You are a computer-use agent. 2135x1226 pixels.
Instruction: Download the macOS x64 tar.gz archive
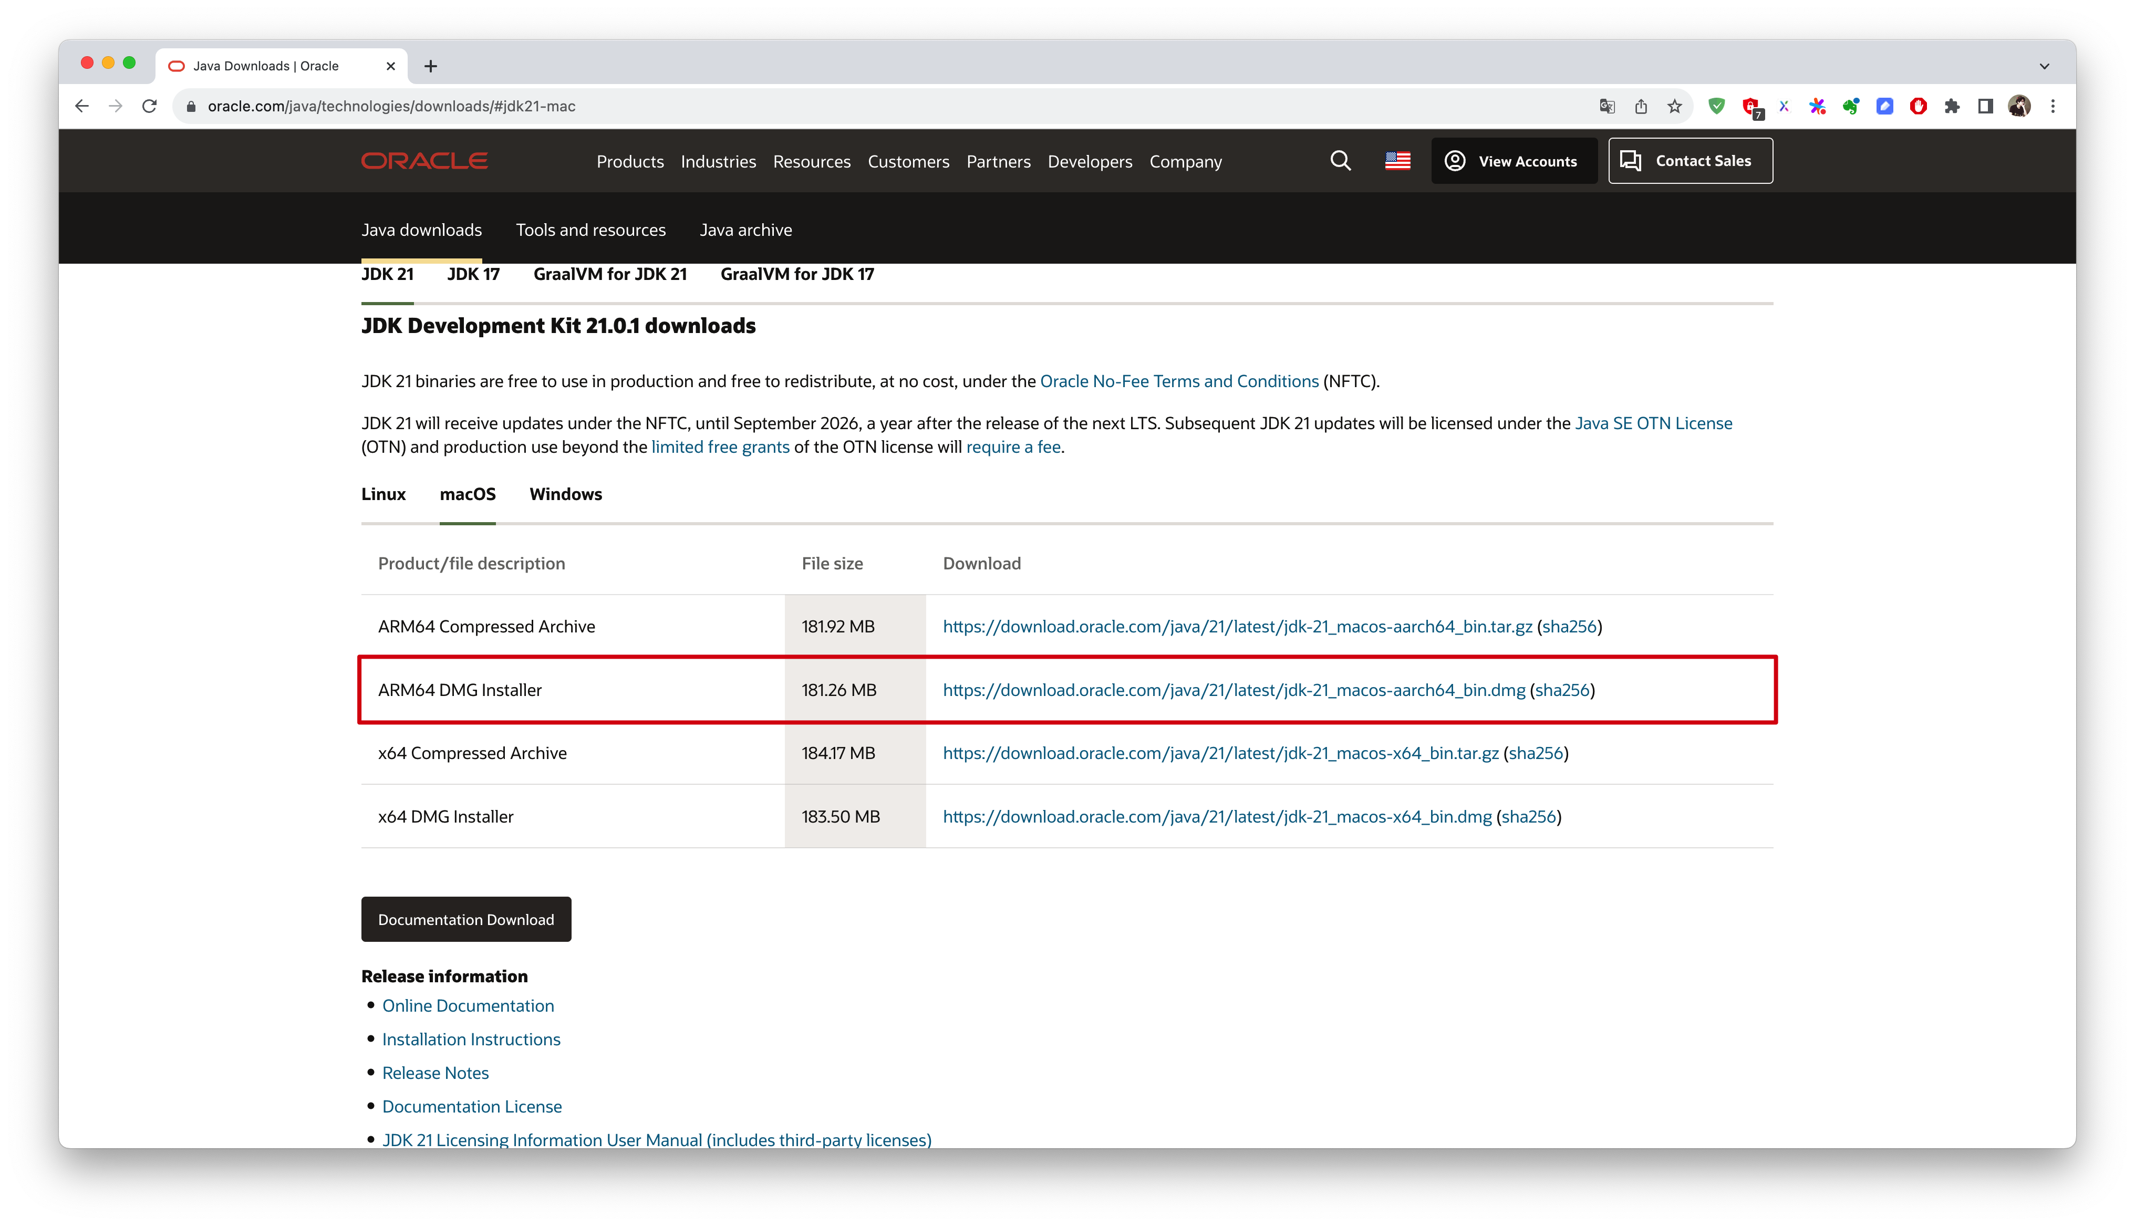(1220, 753)
